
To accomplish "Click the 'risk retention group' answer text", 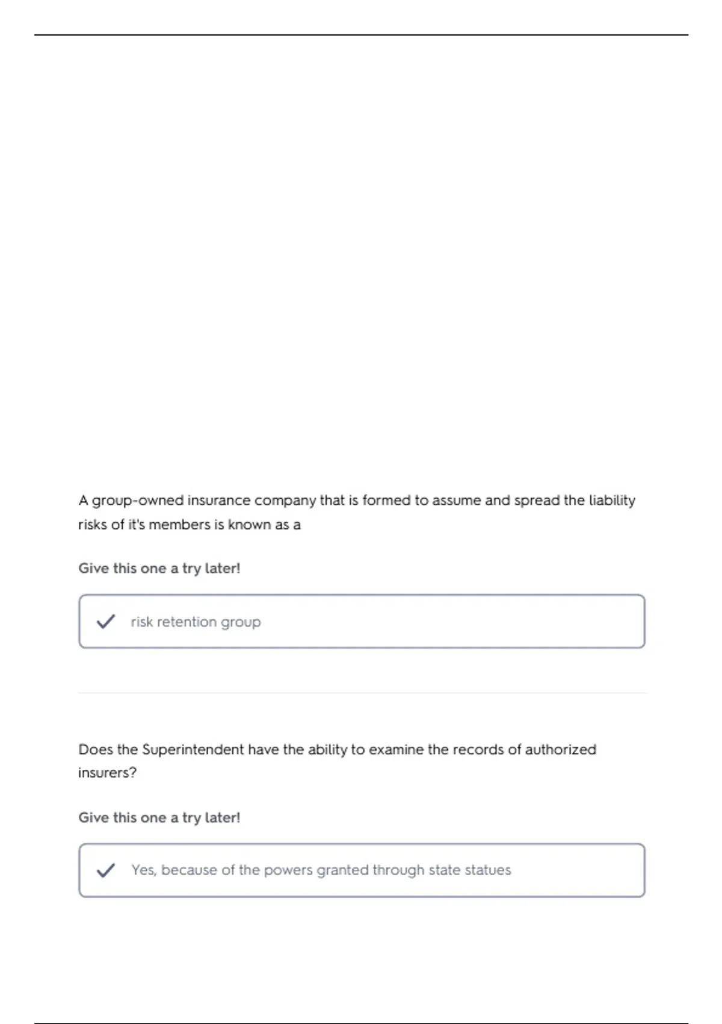I will [x=196, y=622].
